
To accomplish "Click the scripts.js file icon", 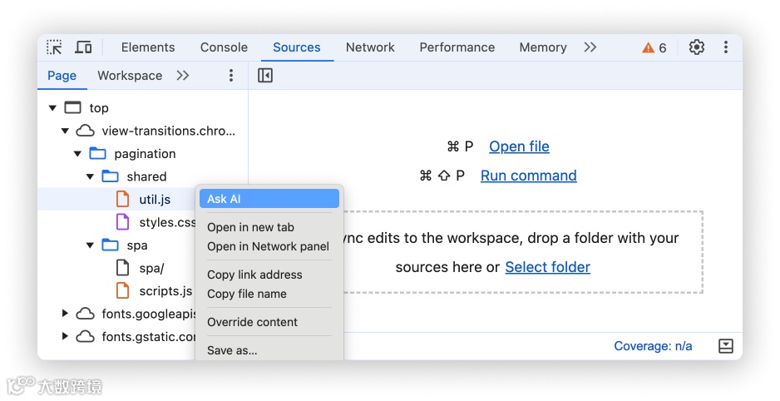I will pos(123,291).
